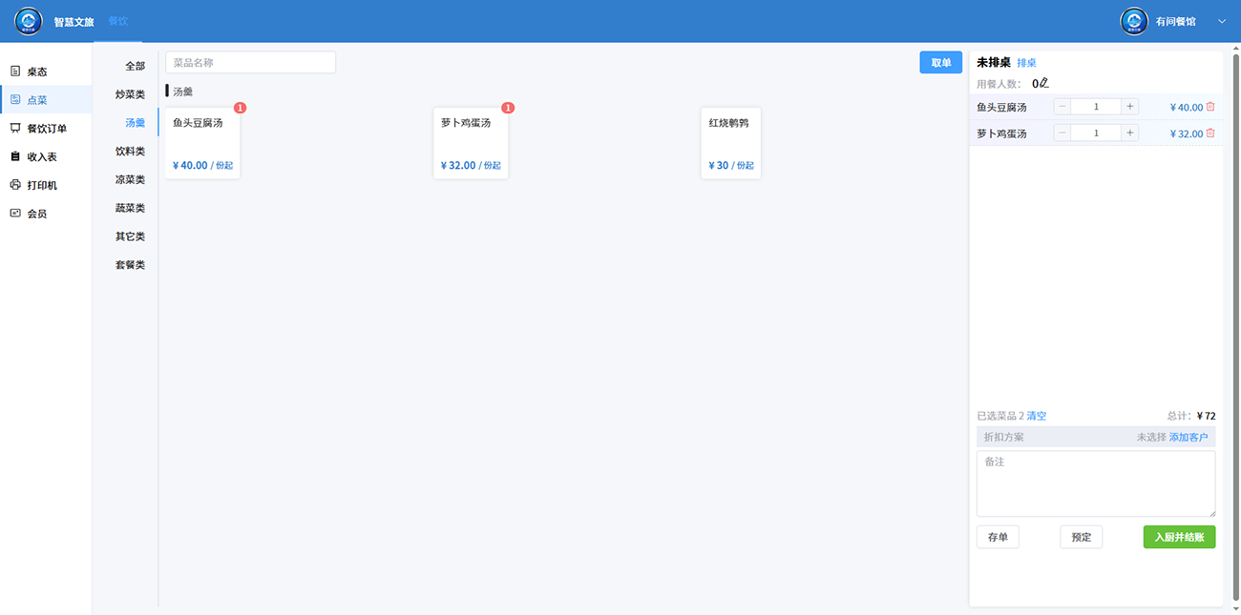Select the 炒菜类 category

(x=130, y=94)
